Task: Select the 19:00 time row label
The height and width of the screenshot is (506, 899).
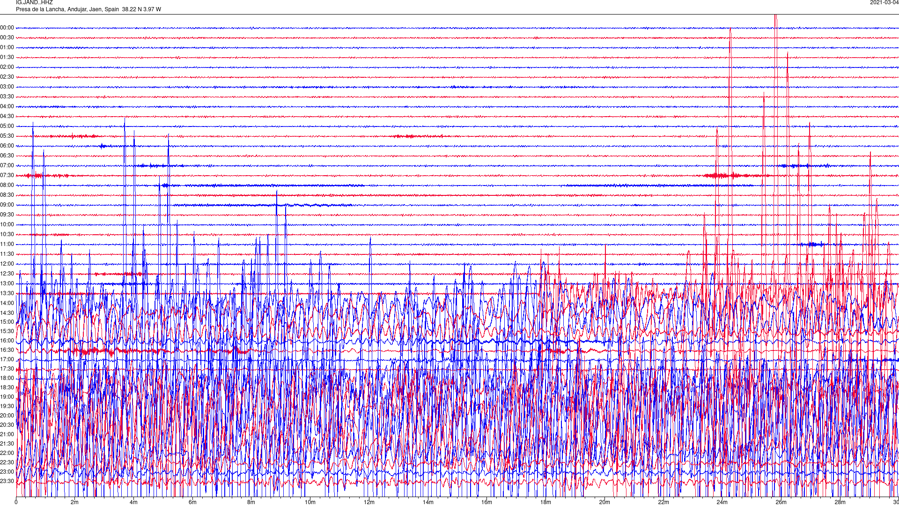Action: (x=7, y=397)
